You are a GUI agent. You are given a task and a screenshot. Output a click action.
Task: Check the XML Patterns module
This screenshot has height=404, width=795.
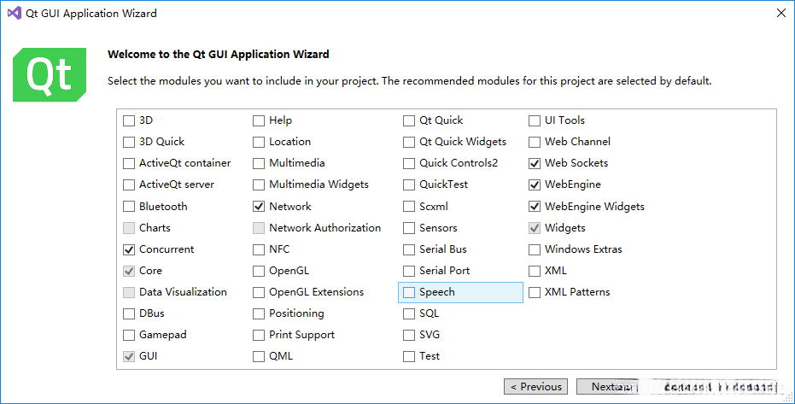point(535,292)
